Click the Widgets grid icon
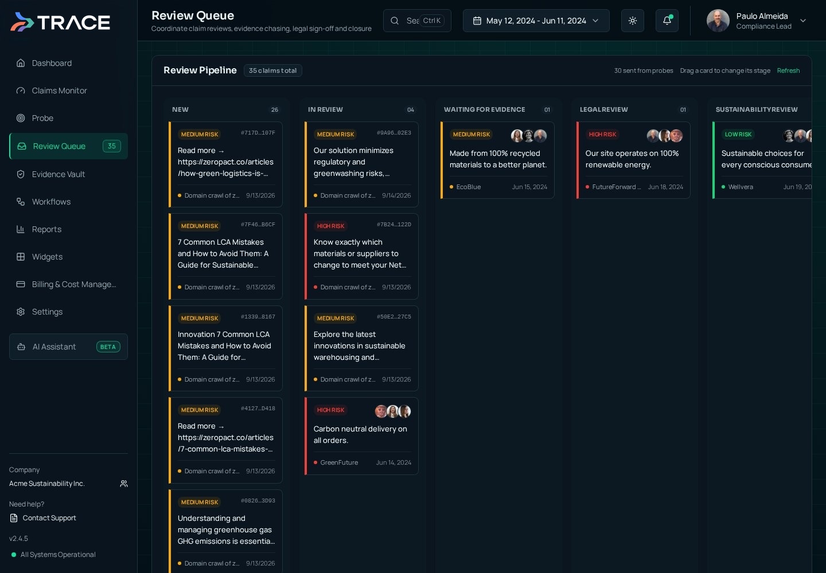 (x=21, y=257)
